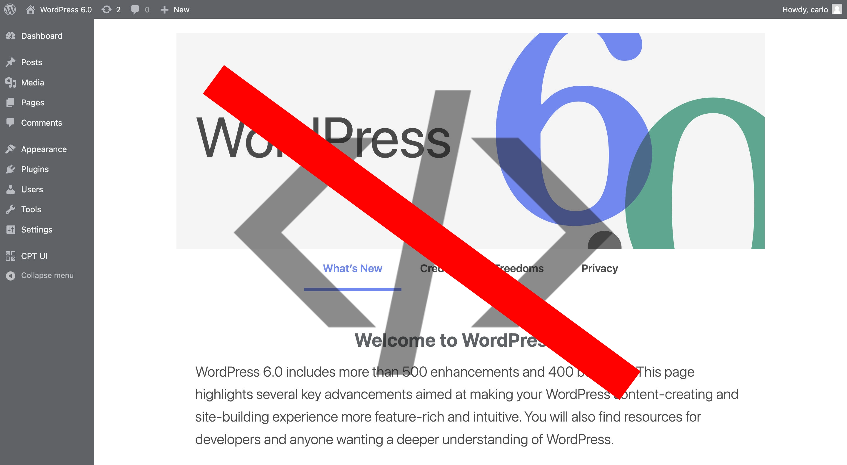This screenshot has width=847, height=465.
Task: Open the New content dropdown
Action: [175, 9]
